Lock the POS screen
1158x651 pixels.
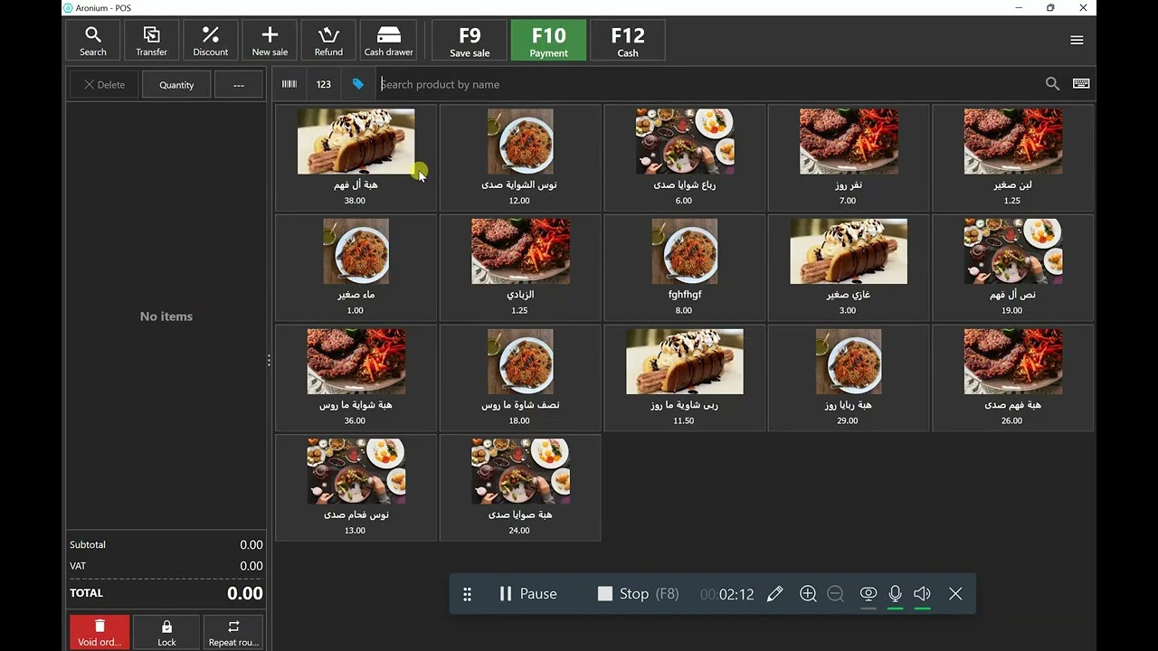click(166, 632)
